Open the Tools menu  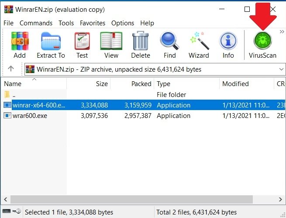click(66, 23)
